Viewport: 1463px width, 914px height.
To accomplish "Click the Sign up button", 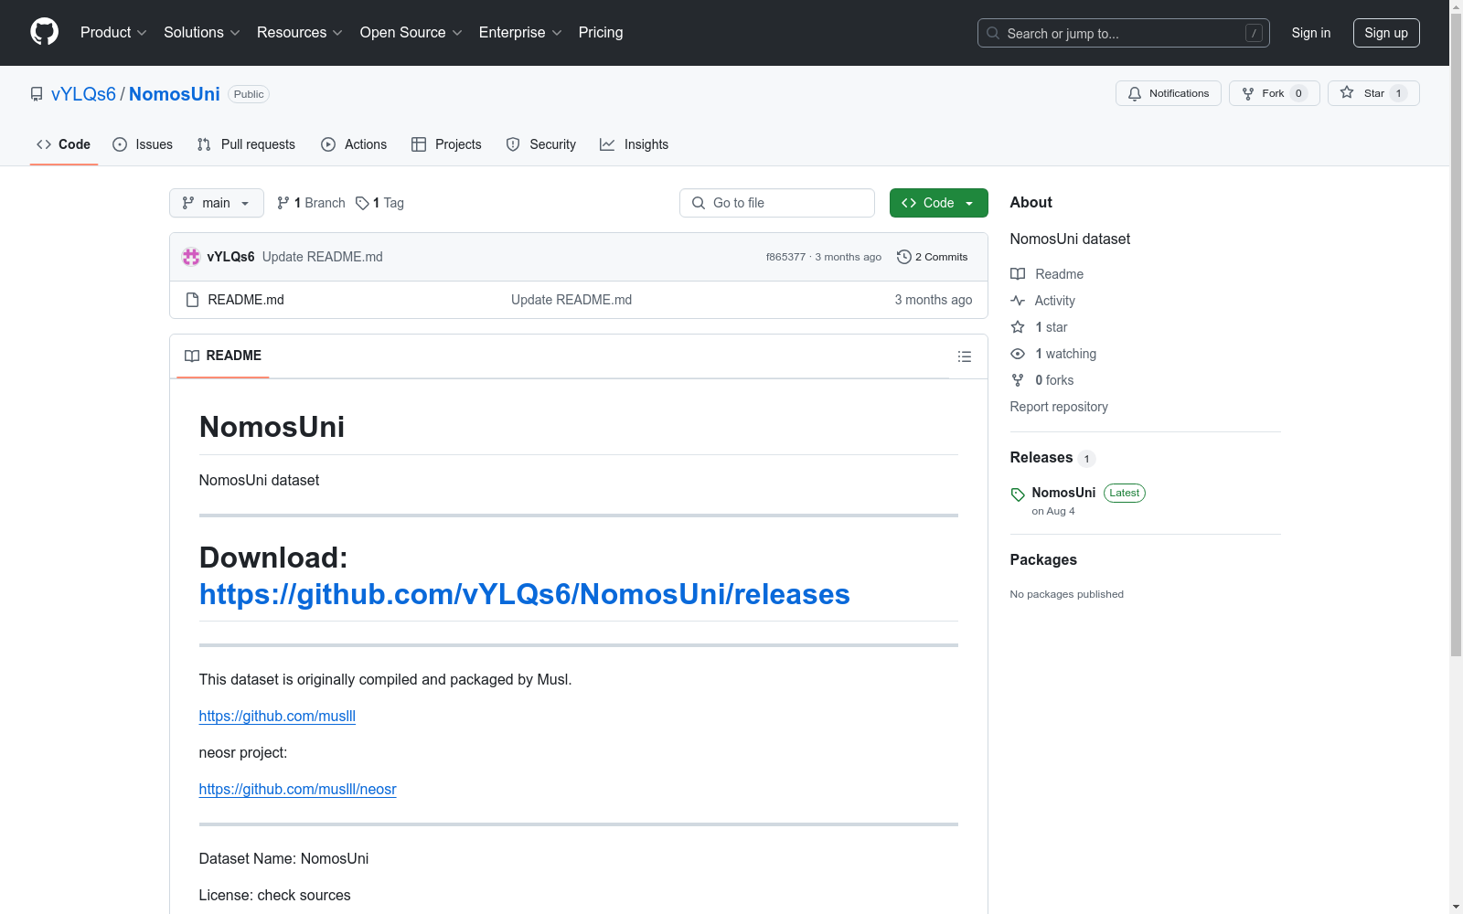I will (1386, 33).
